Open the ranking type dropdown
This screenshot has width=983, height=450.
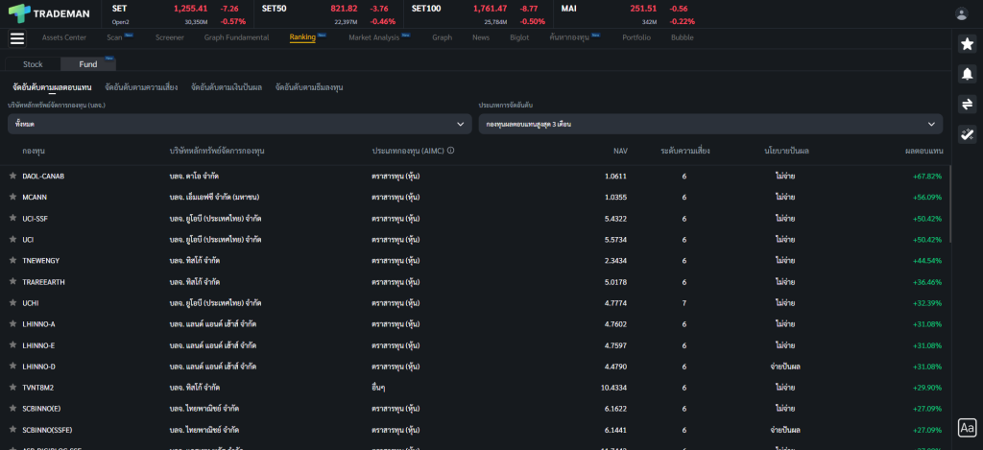710,124
